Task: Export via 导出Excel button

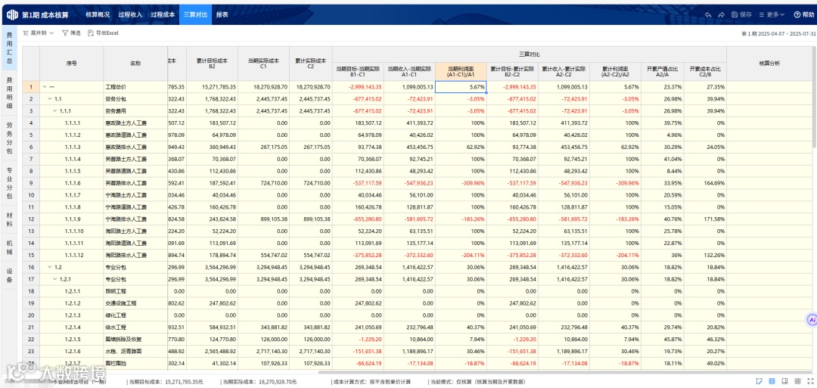Action: [x=103, y=33]
